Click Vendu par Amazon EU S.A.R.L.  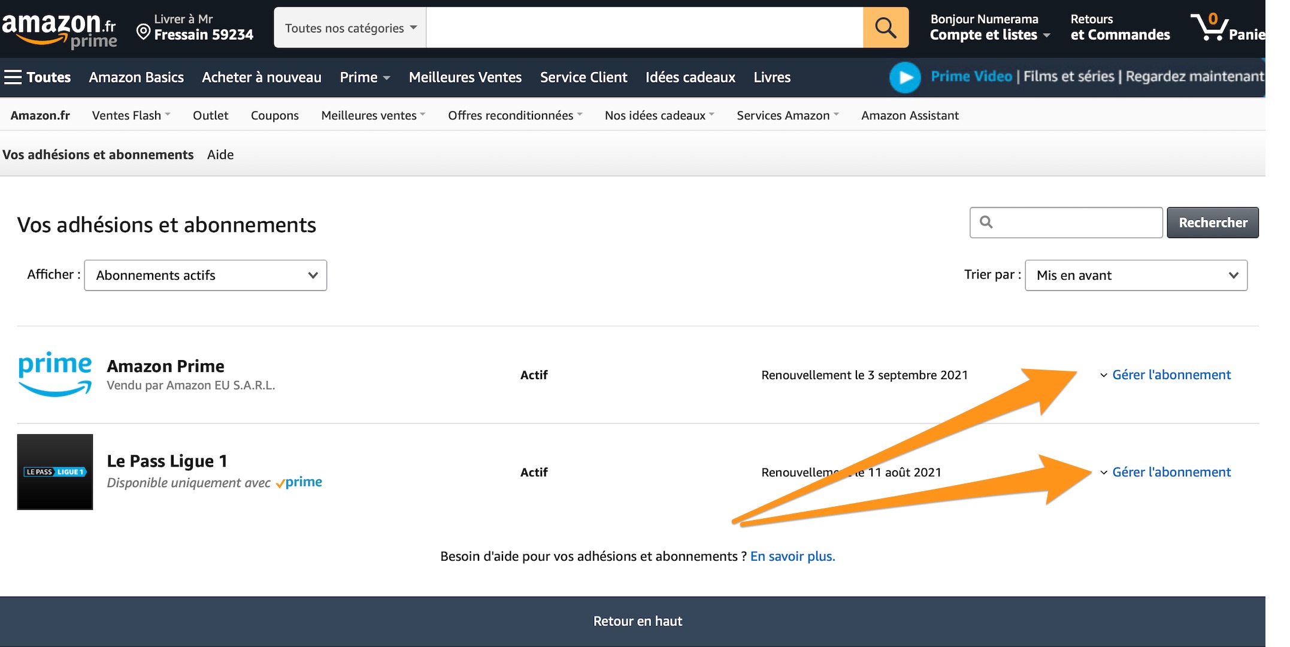click(x=191, y=385)
